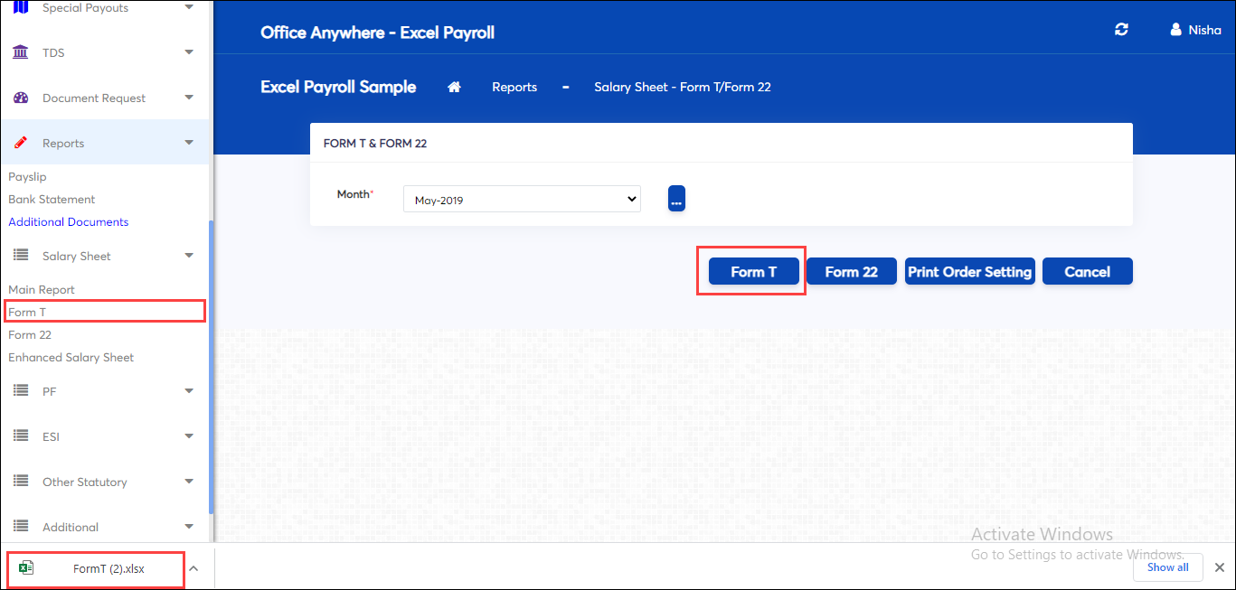This screenshot has height=590, width=1236.
Task: Click Office Anywhere - Excel Payroll heading
Action: tap(377, 33)
